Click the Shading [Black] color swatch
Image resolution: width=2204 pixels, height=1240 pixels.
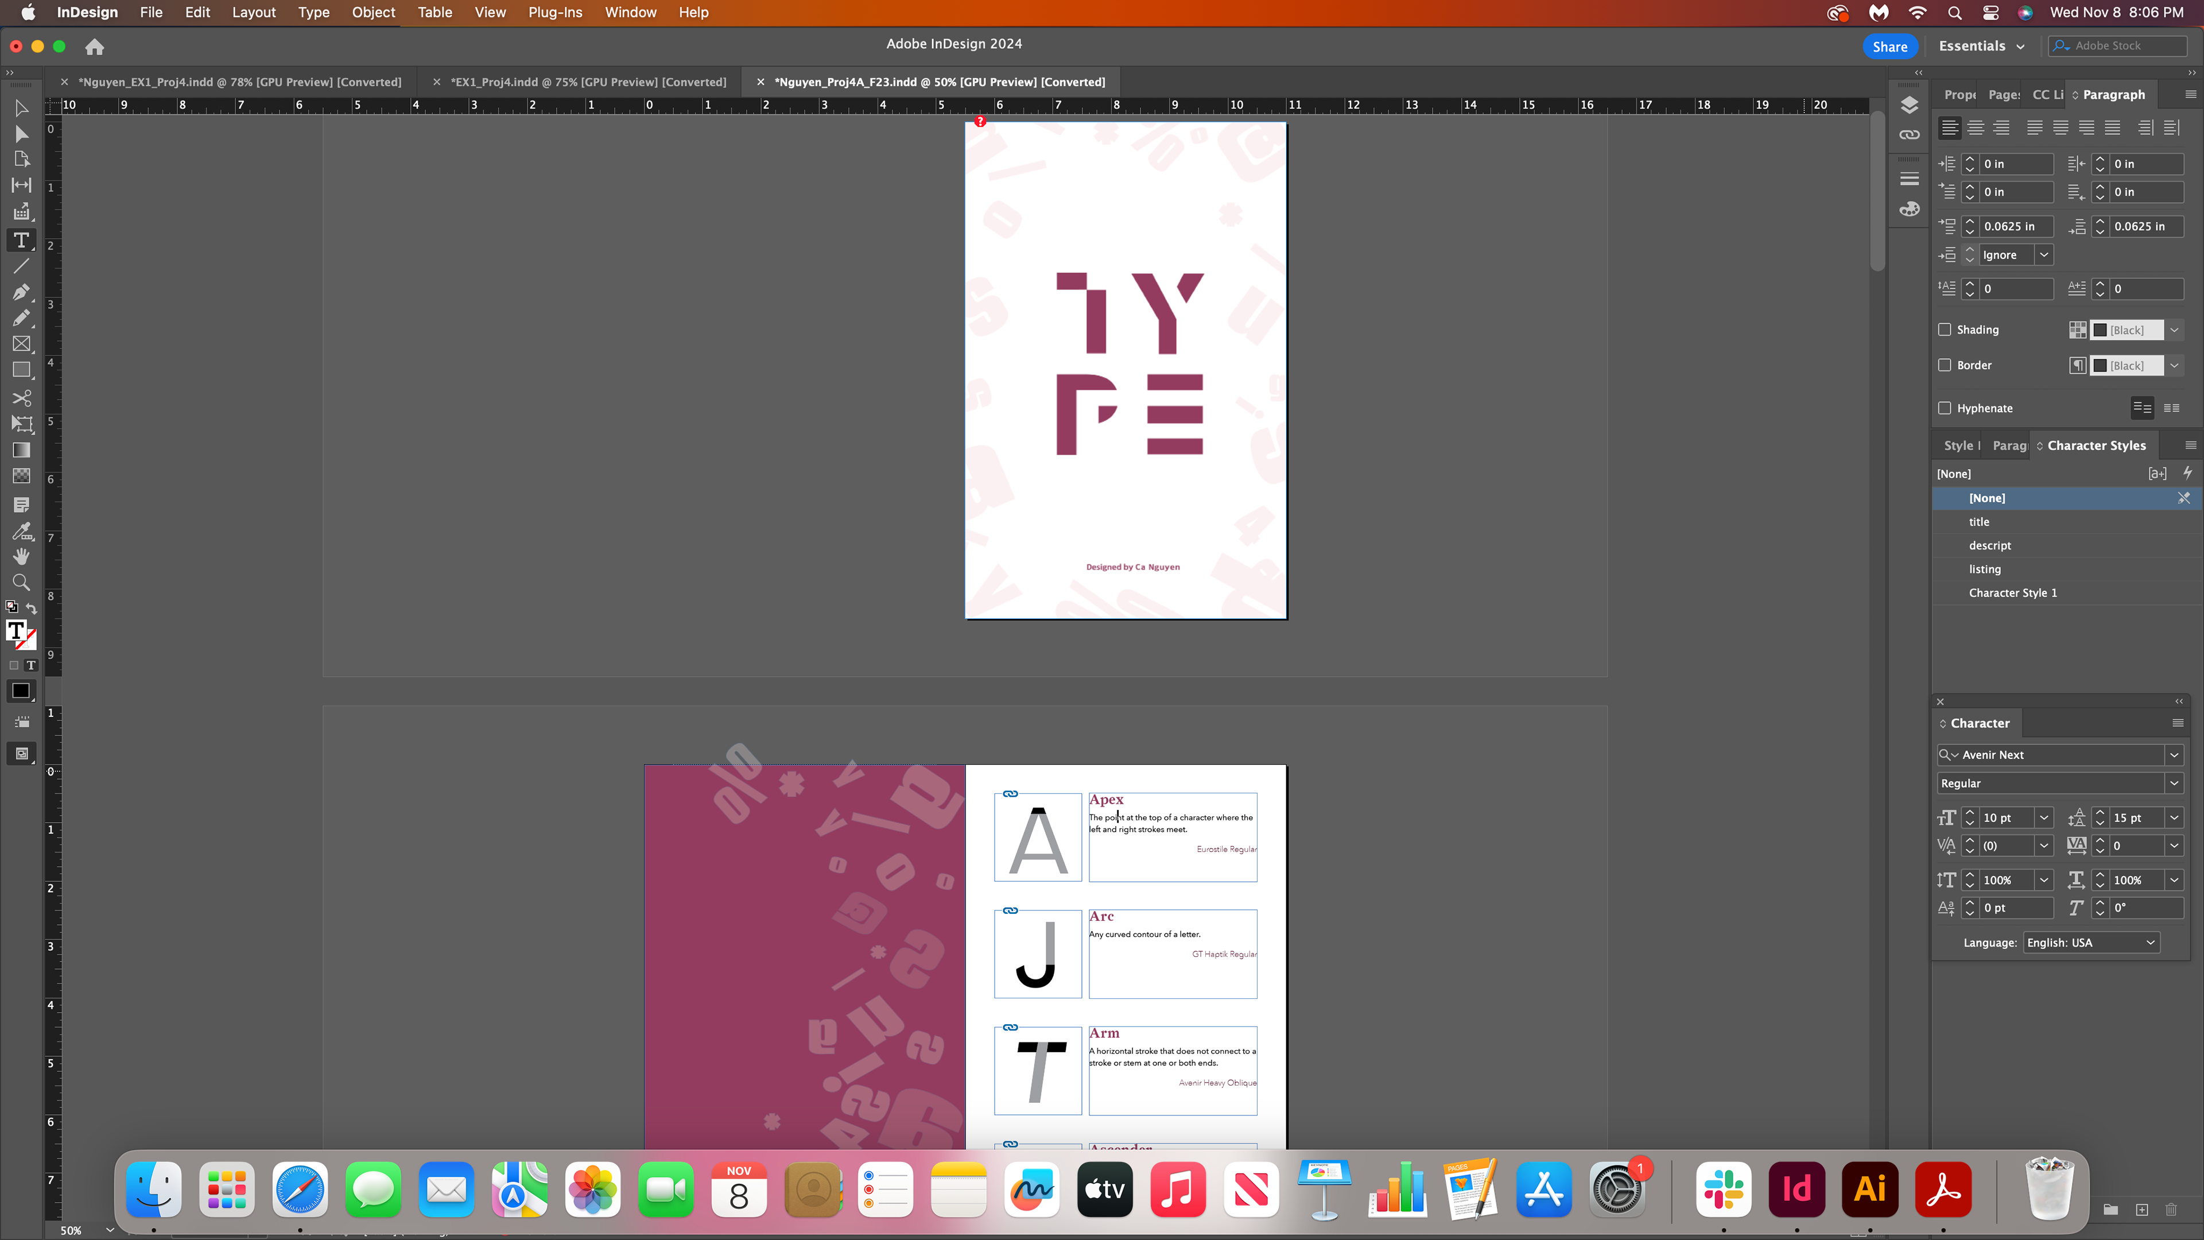point(2126,330)
